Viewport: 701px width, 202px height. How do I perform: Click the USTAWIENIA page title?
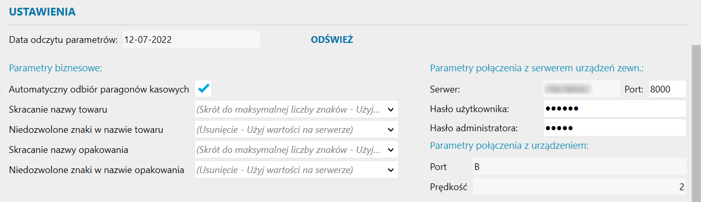[x=42, y=11]
